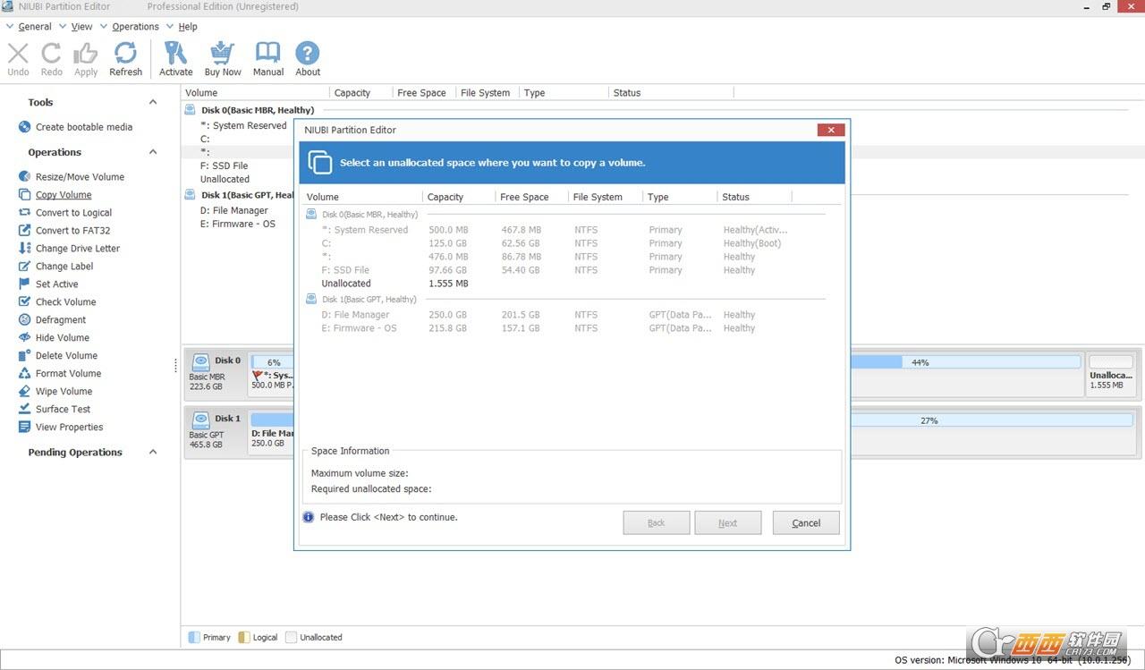Click the Apply thumbs-up icon
The image size is (1145, 670).
coord(86,53)
